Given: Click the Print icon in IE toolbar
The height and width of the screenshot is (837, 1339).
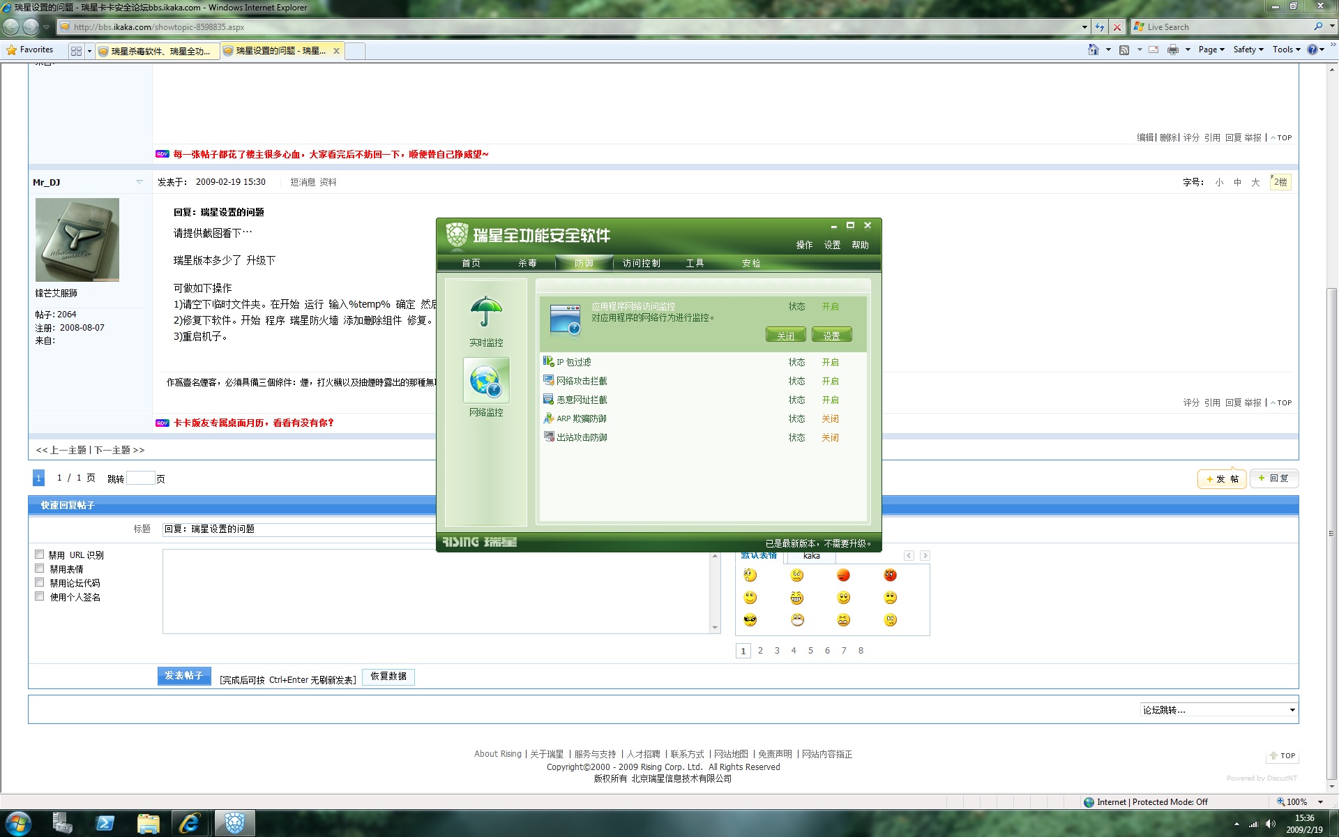Looking at the screenshot, I should pyautogui.click(x=1173, y=50).
